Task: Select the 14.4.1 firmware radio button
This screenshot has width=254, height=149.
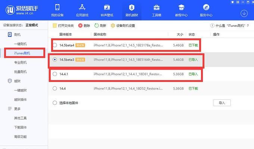Action: click(x=55, y=74)
